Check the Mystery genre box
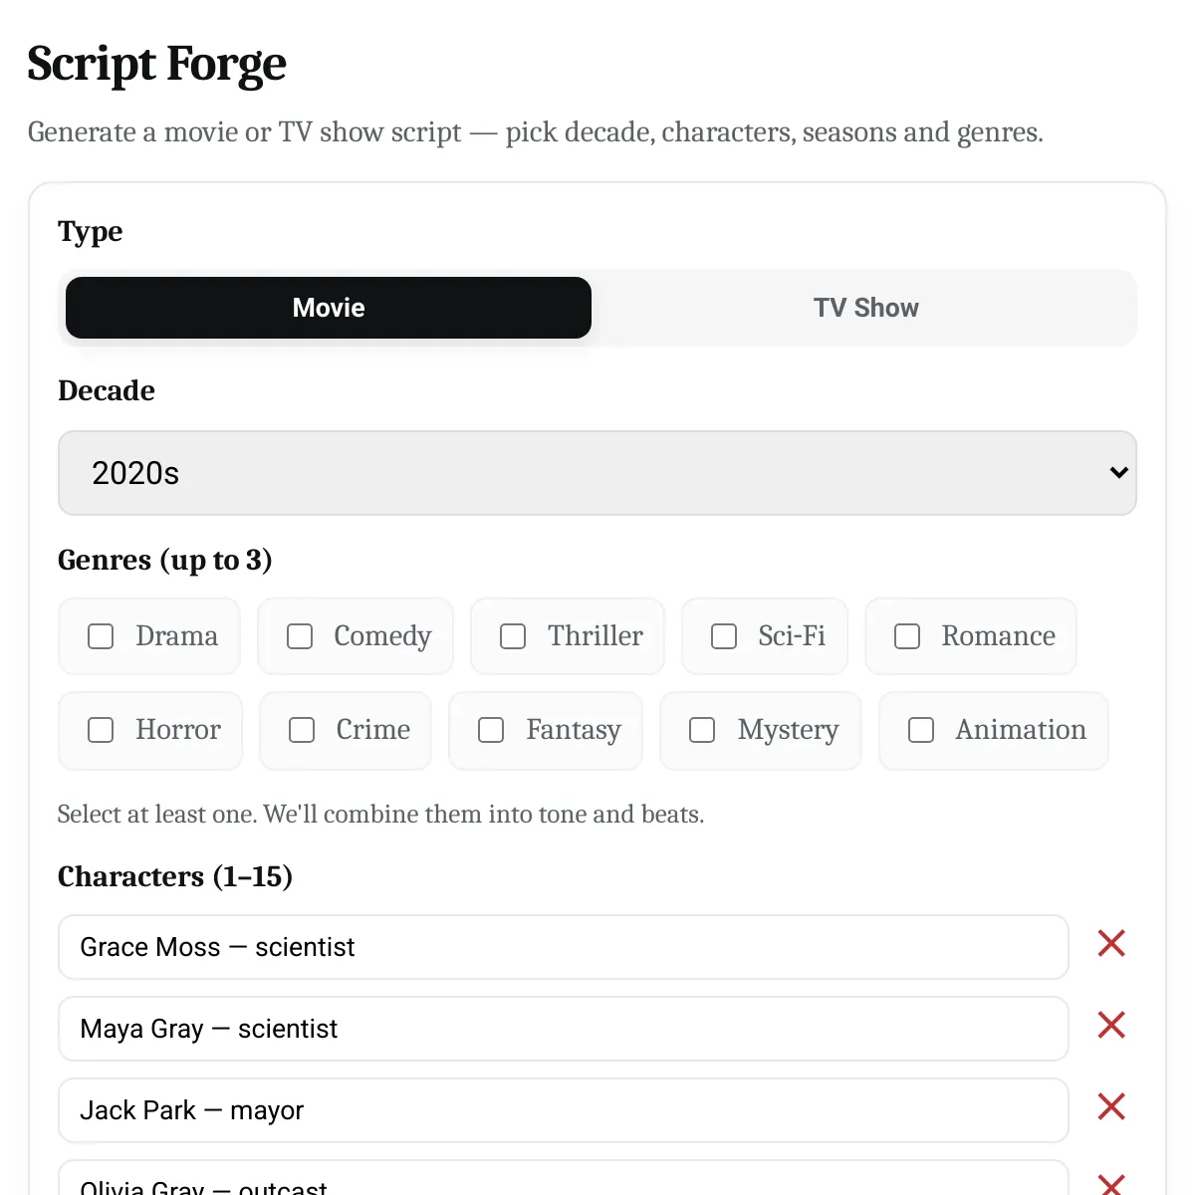1195x1195 pixels. pos(702,730)
